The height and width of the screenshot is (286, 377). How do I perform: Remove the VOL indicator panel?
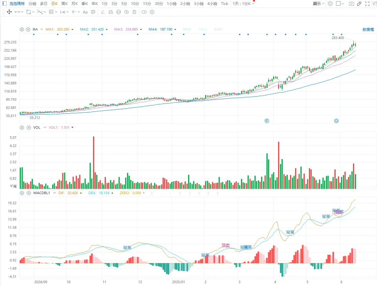click(29, 128)
